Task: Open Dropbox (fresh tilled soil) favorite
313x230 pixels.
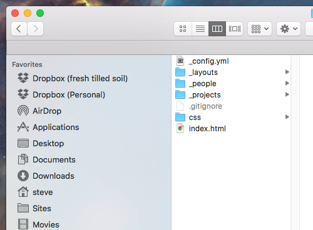Action: tap(73, 78)
